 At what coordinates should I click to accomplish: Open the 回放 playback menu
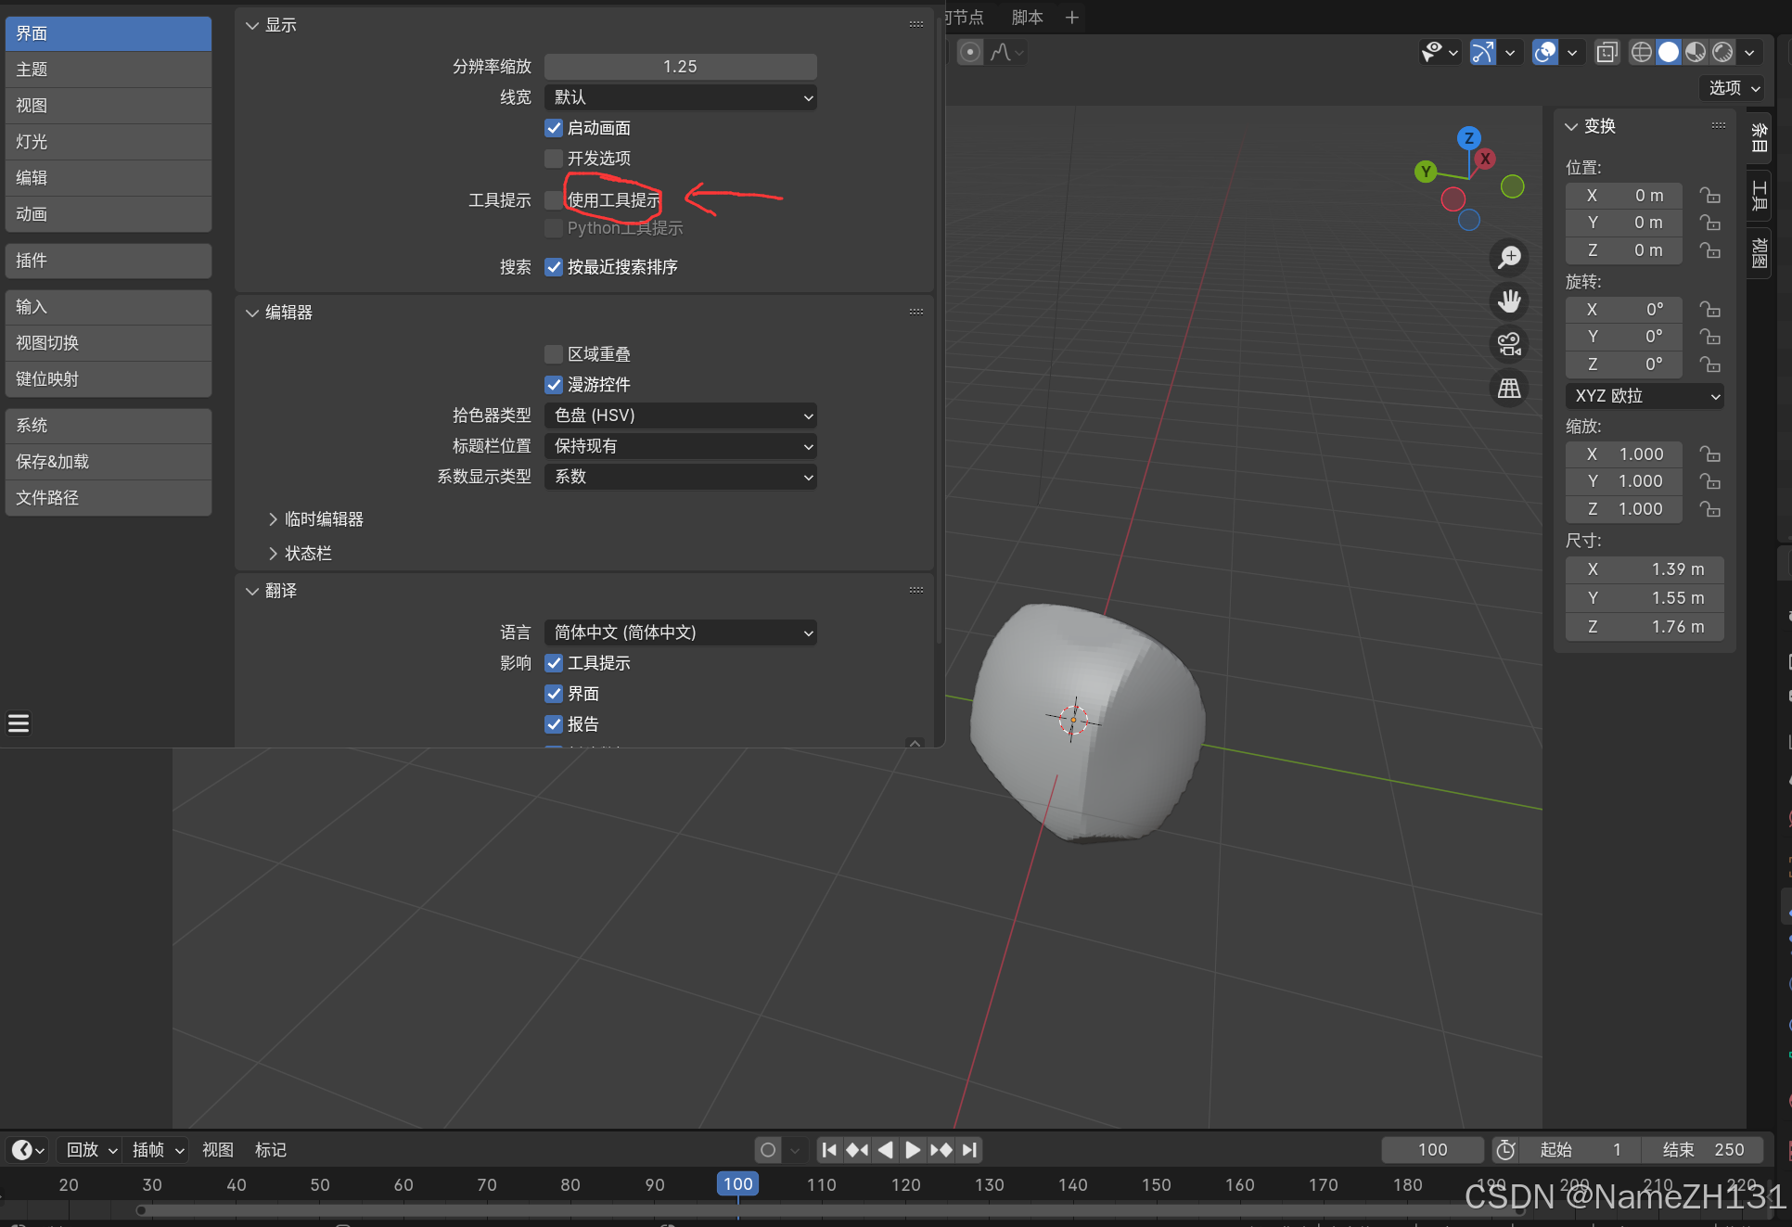pyautogui.click(x=91, y=1150)
